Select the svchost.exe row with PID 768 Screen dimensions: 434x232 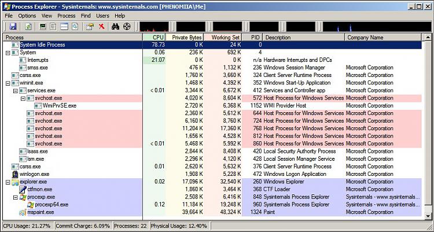[212, 128]
